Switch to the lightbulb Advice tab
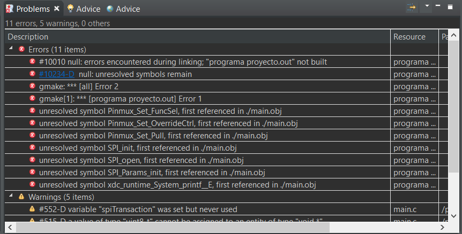 tap(84, 9)
